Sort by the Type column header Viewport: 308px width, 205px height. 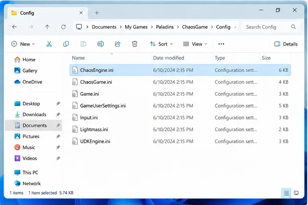[220, 58]
